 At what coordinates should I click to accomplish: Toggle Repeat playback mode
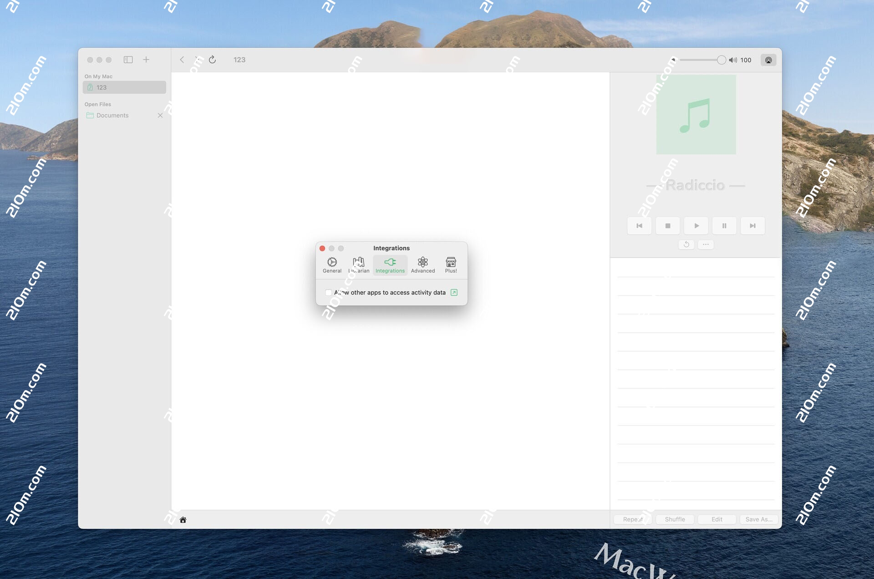pyautogui.click(x=632, y=519)
